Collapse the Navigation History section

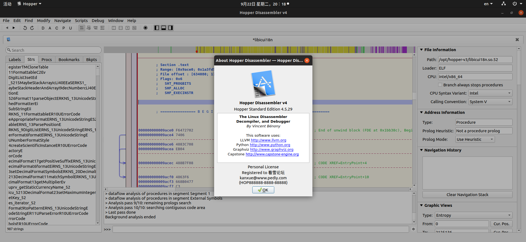click(421, 150)
